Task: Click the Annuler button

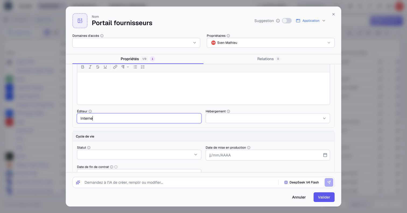Action: click(299, 197)
